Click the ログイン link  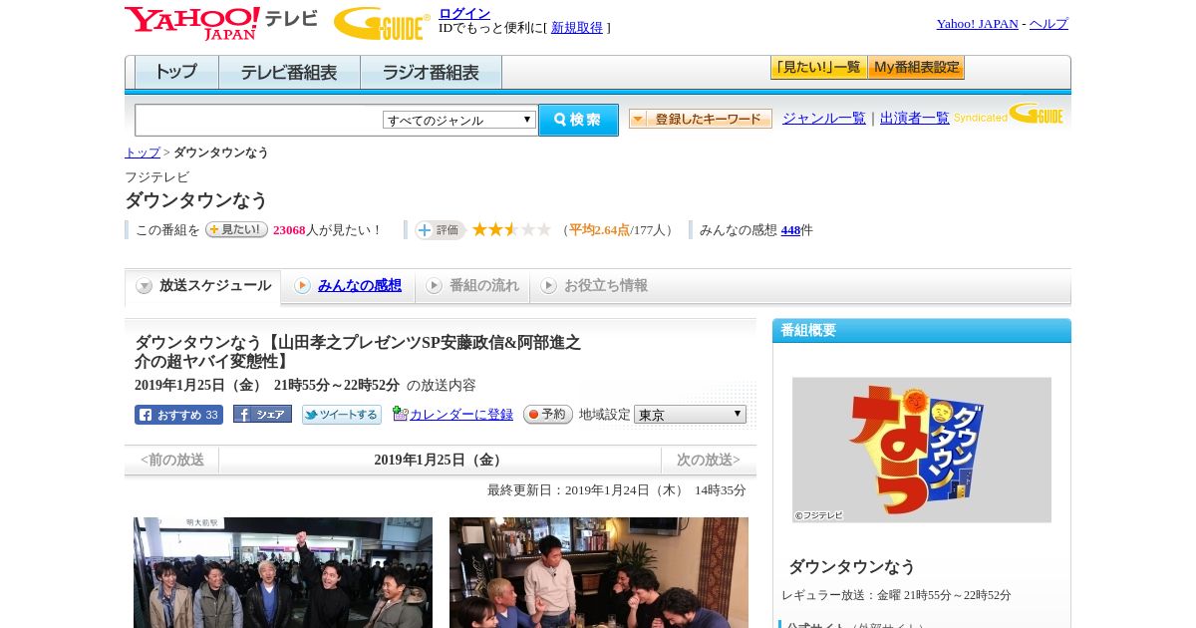(464, 13)
